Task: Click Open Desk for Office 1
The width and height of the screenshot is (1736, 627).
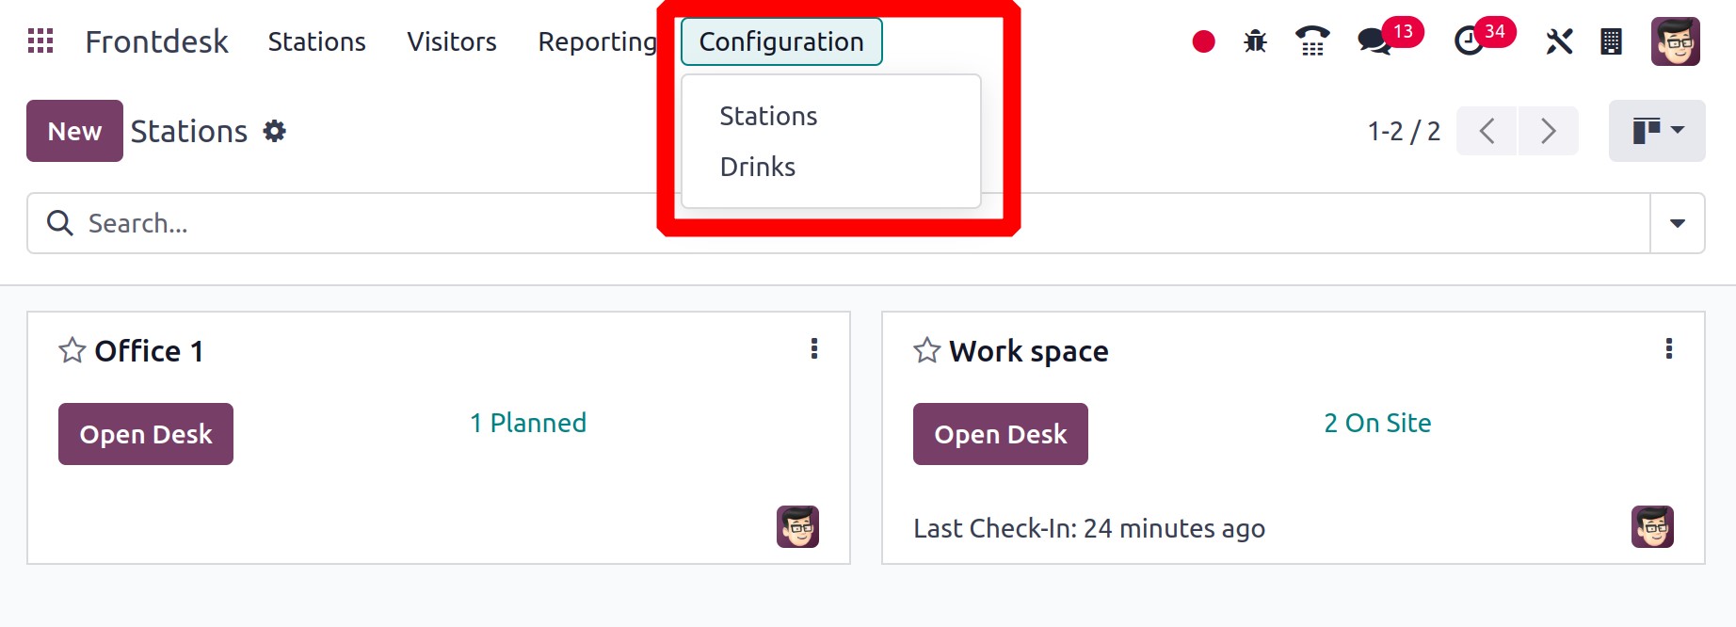Action: coord(146,434)
